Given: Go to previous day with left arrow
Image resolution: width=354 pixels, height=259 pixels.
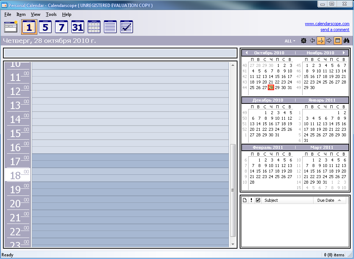Looking at the screenshot, I should pos(312,41).
